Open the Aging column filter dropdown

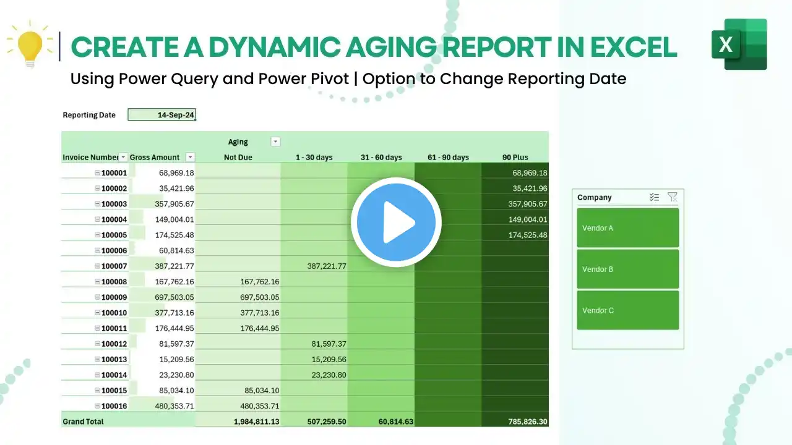tap(276, 142)
